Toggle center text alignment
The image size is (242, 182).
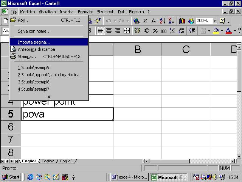[x=109, y=31]
